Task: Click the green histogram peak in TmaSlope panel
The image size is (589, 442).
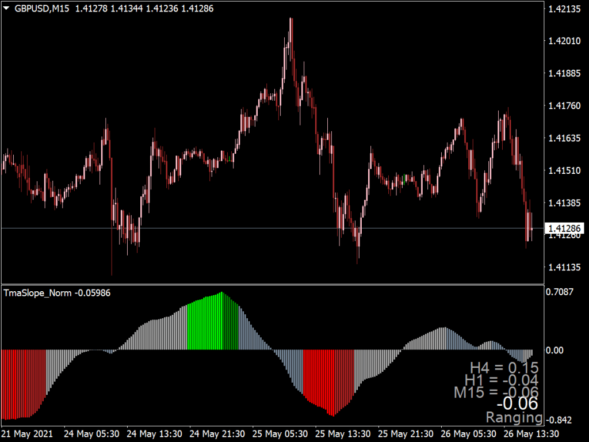Action: point(223,311)
